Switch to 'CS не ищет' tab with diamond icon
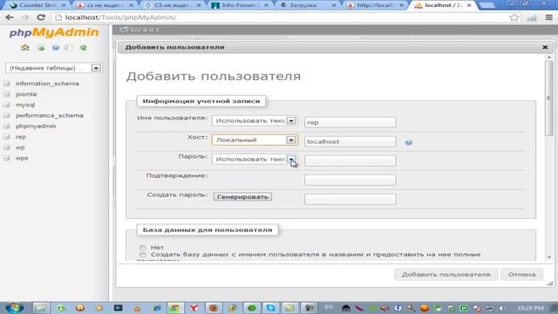The image size is (558, 314). coord(173,5)
